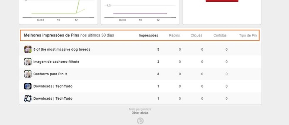289x125 pixels.
Task: Select the Tipo de Pin column header
Action: 248,35
